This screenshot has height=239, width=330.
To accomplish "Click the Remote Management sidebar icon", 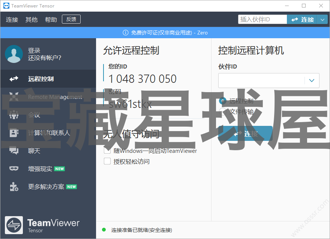I will [14, 97].
